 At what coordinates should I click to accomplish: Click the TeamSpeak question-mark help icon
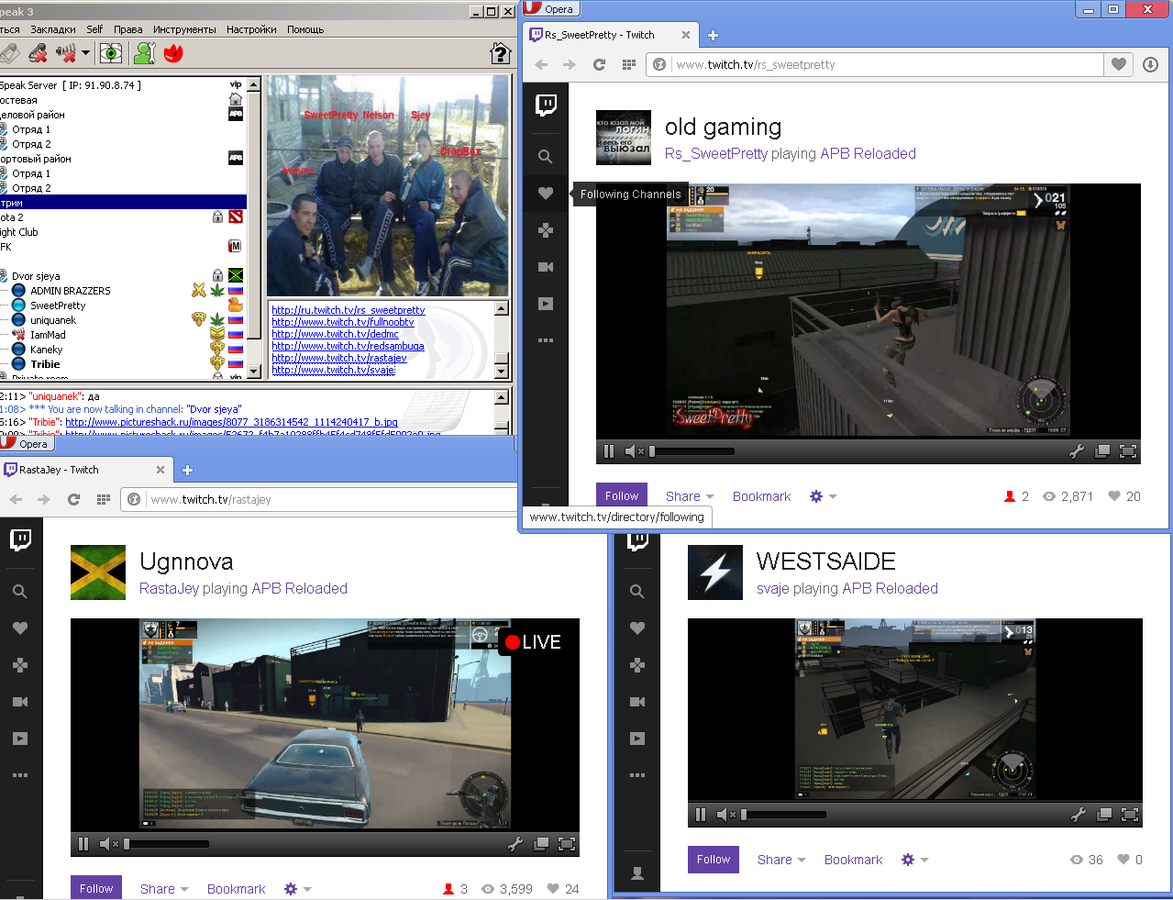click(x=500, y=53)
